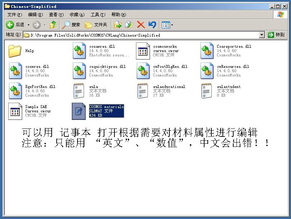Click the file name 'Cosreportres.dll'
Screen dimensions: 291x219
pos(234,46)
